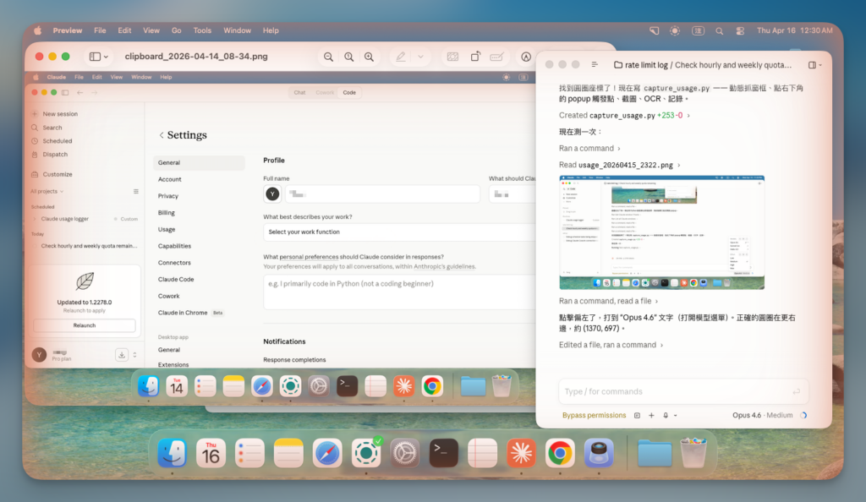Zoom out in the Preview toolbar

(328, 57)
